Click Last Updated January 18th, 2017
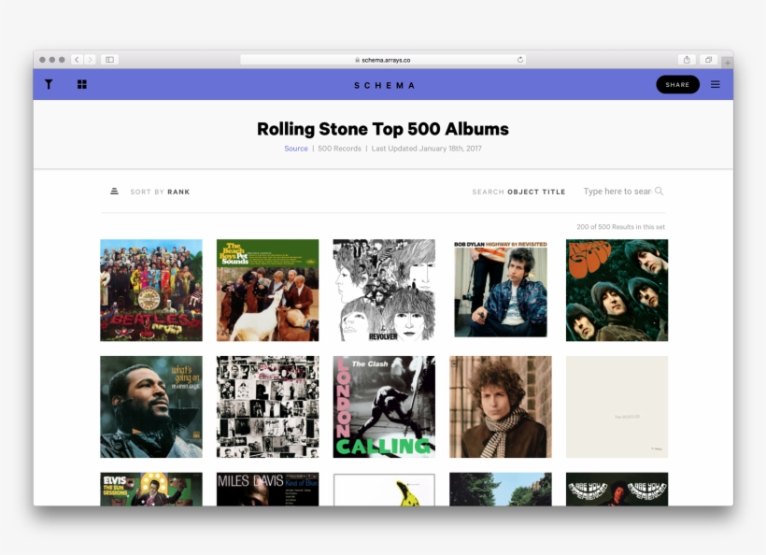 click(427, 149)
